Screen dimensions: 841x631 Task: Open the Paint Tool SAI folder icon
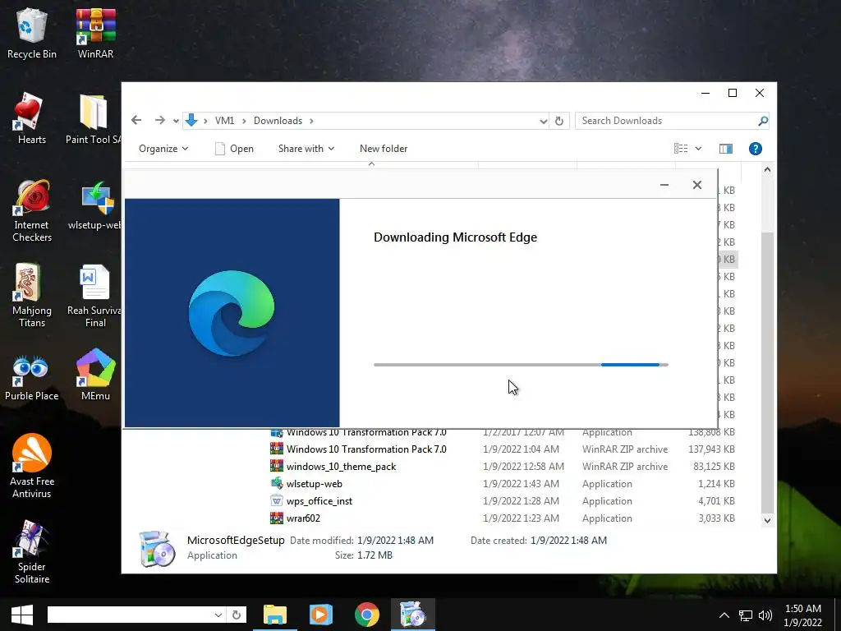[94, 118]
